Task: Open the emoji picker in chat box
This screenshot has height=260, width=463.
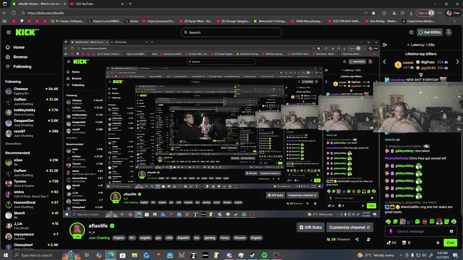Action: [451, 231]
